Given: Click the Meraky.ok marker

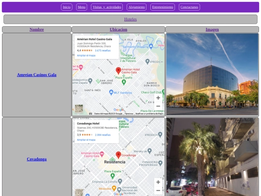Looking at the screenshot, I should point(150,151).
